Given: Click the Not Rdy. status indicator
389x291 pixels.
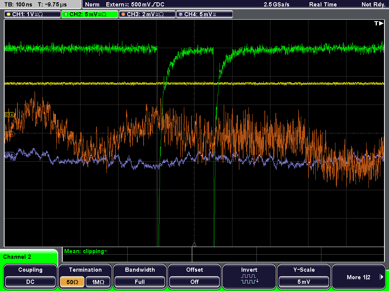Looking at the screenshot, I should click(x=373, y=5).
